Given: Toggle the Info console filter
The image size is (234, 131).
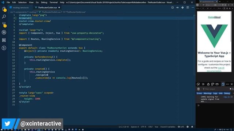Looking at the screenshot, I should pos(220,93).
